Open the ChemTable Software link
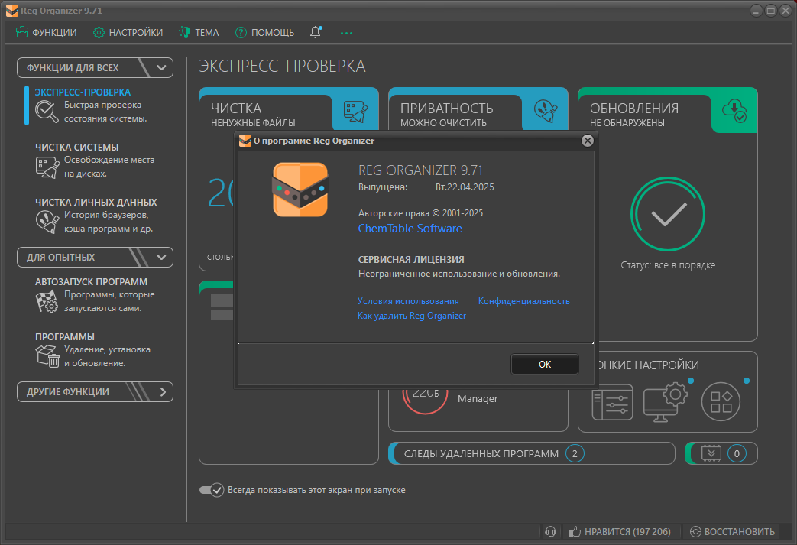 coord(410,229)
